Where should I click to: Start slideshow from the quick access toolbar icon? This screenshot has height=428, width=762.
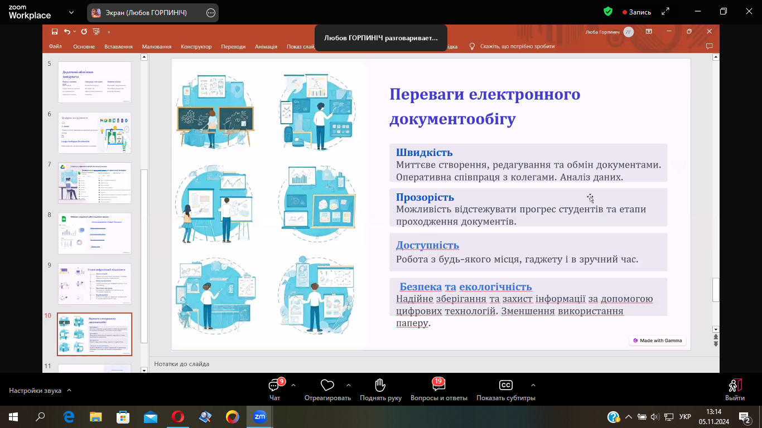click(x=97, y=32)
